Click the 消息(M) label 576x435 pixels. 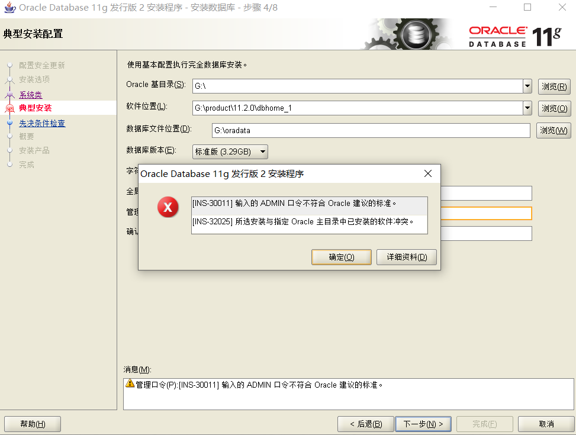click(137, 370)
